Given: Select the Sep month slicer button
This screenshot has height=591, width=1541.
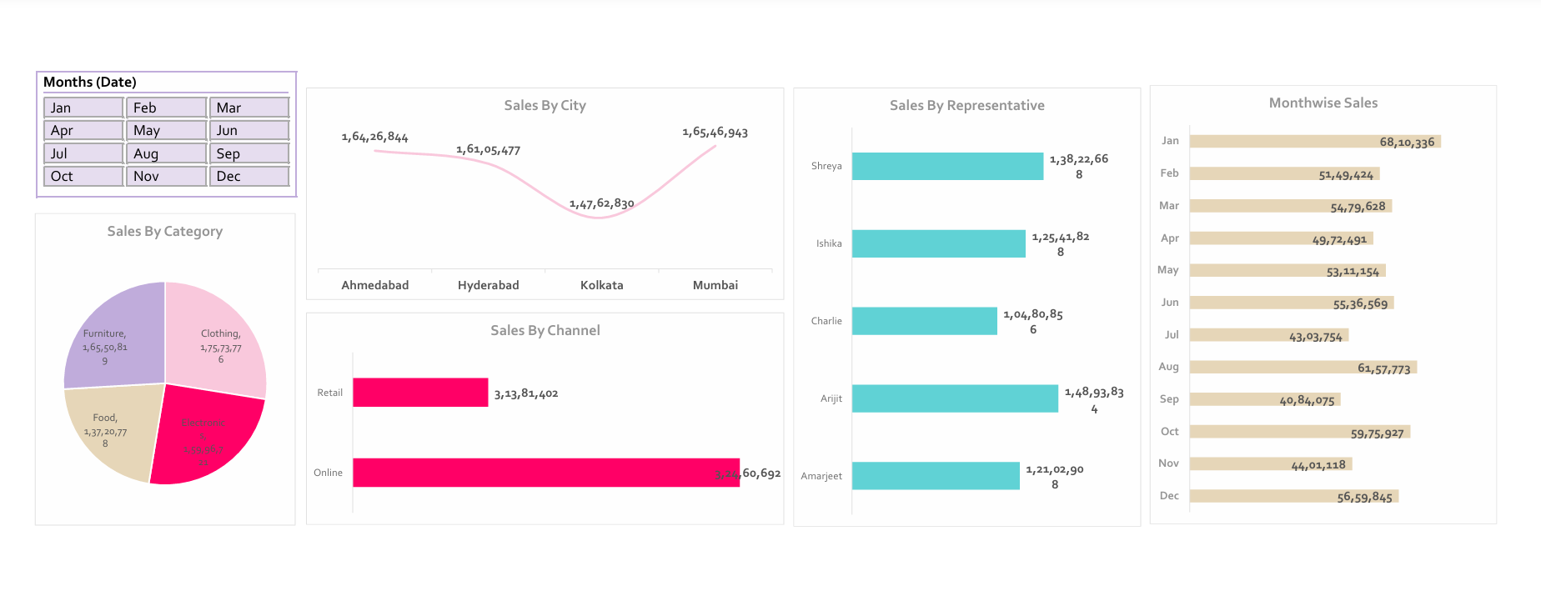Looking at the screenshot, I should 248,153.
